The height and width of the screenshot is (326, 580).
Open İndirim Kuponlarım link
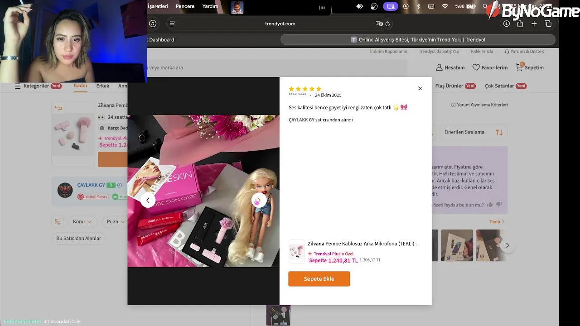pyautogui.click(x=389, y=52)
